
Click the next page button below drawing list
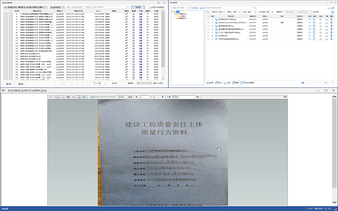coord(97,83)
